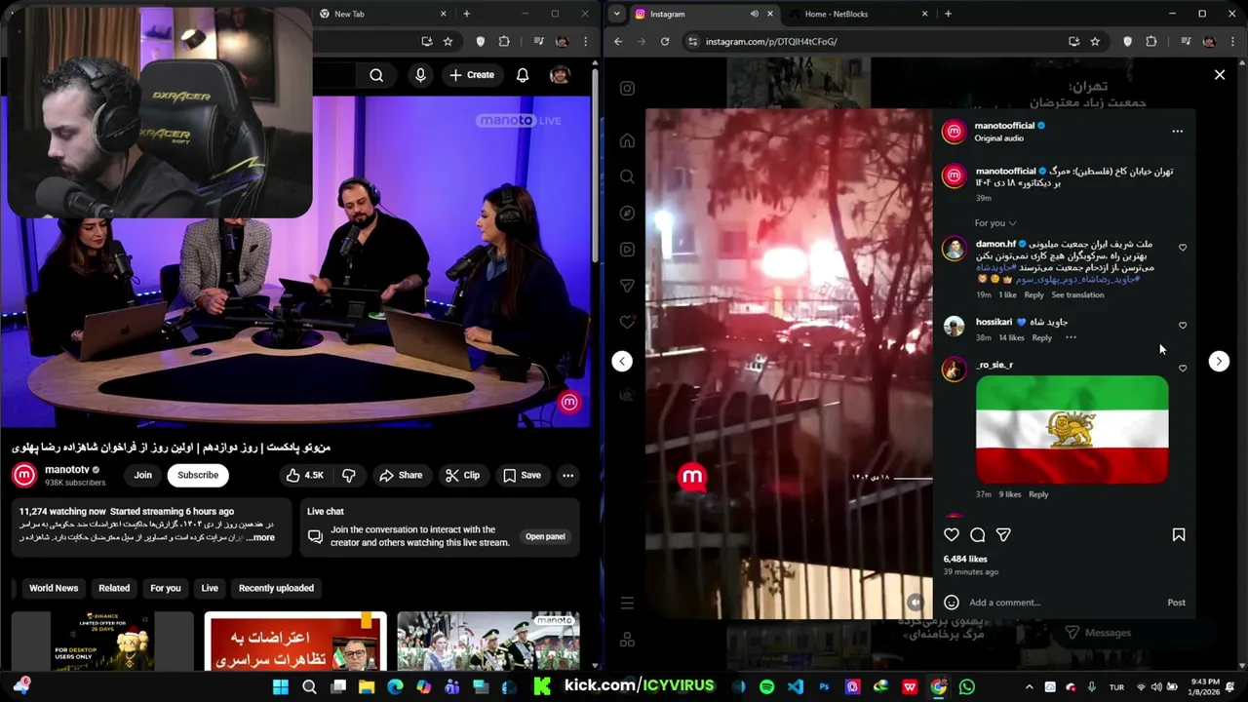Open Instagram notifications heart in sidebar
Viewport: 1248px width, 702px height.
click(x=627, y=322)
